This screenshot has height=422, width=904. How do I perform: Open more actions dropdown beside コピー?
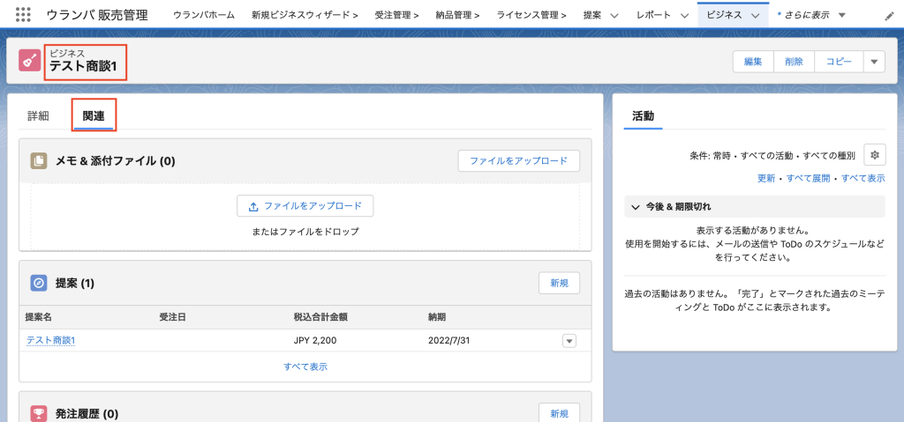tap(874, 62)
